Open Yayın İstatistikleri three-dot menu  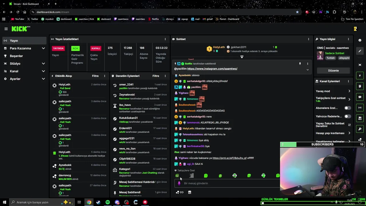165,39
